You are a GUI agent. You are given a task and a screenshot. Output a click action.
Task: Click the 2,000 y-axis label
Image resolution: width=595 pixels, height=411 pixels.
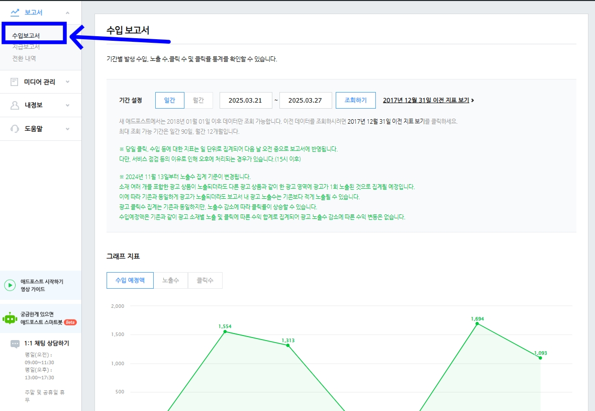[x=118, y=306]
